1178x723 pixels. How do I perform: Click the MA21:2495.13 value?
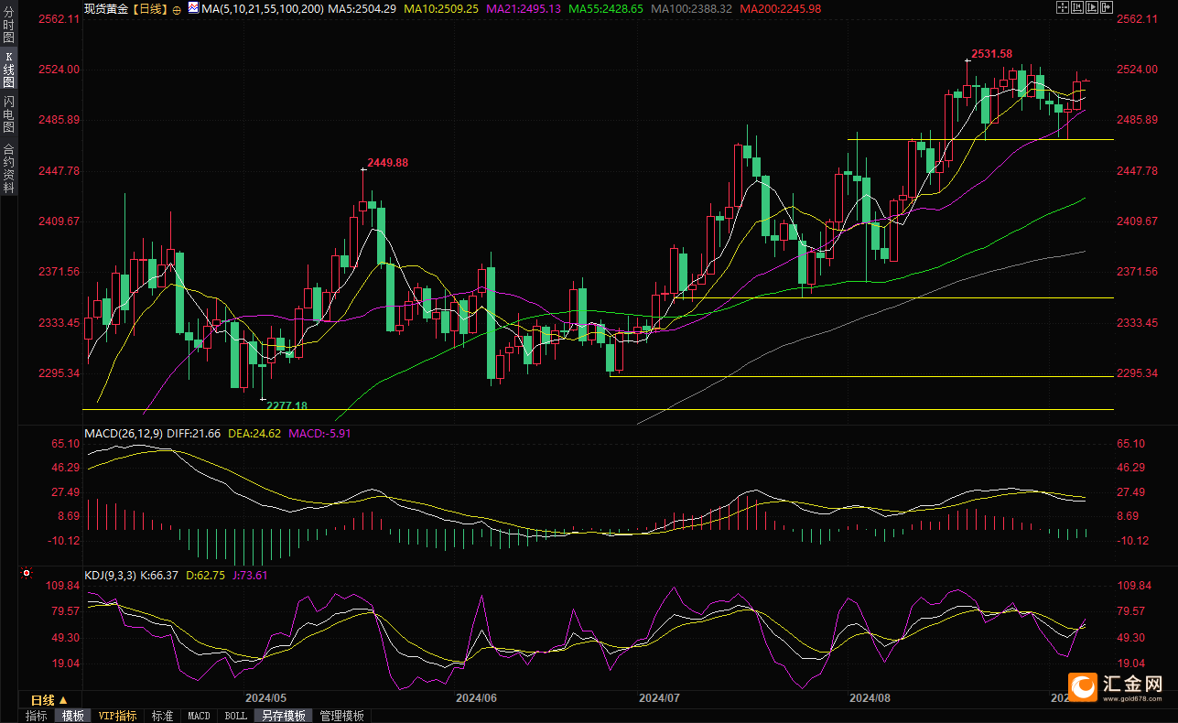pyautogui.click(x=524, y=9)
